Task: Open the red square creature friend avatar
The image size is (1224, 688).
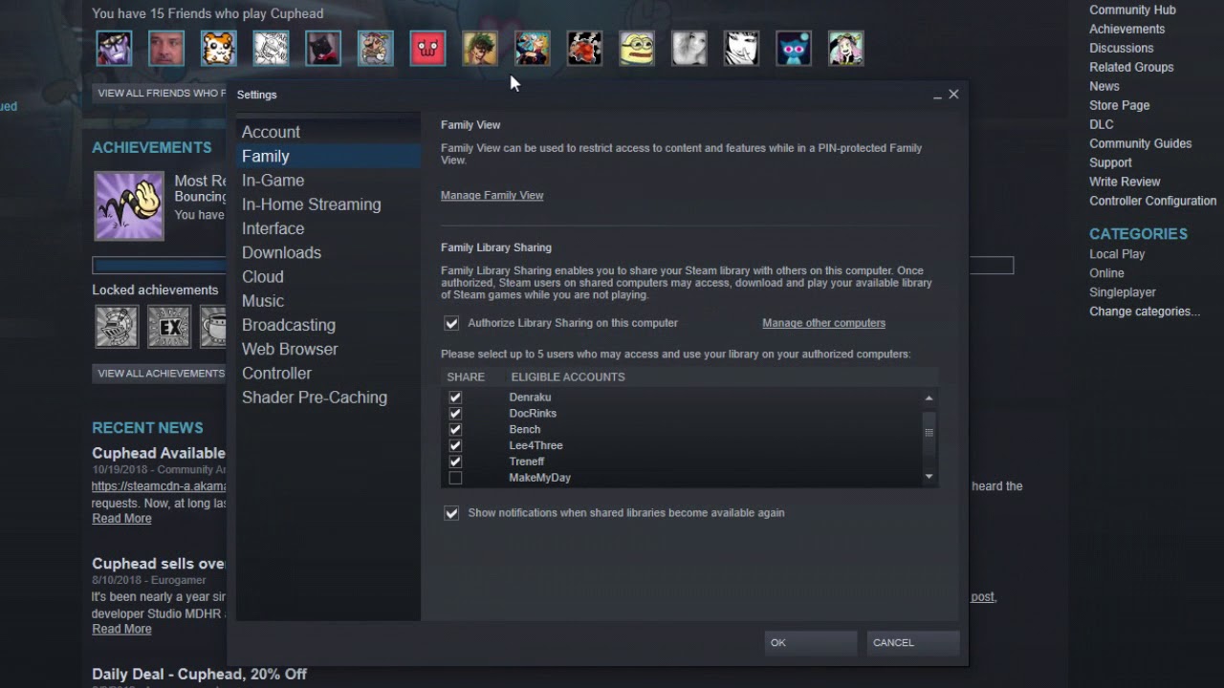Action: coord(427,49)
